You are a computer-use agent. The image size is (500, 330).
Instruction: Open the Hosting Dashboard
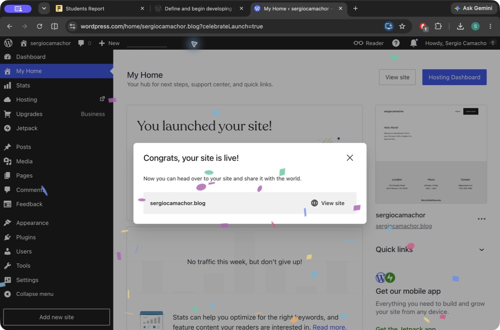coord(454,77)
